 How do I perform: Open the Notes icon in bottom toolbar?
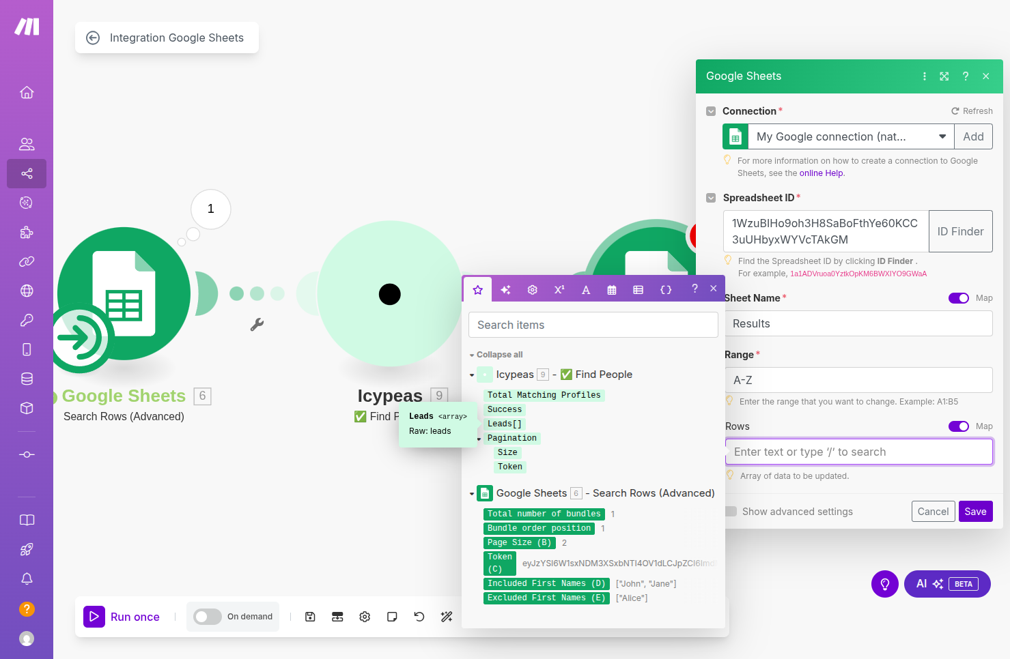[x=392, y=617]
